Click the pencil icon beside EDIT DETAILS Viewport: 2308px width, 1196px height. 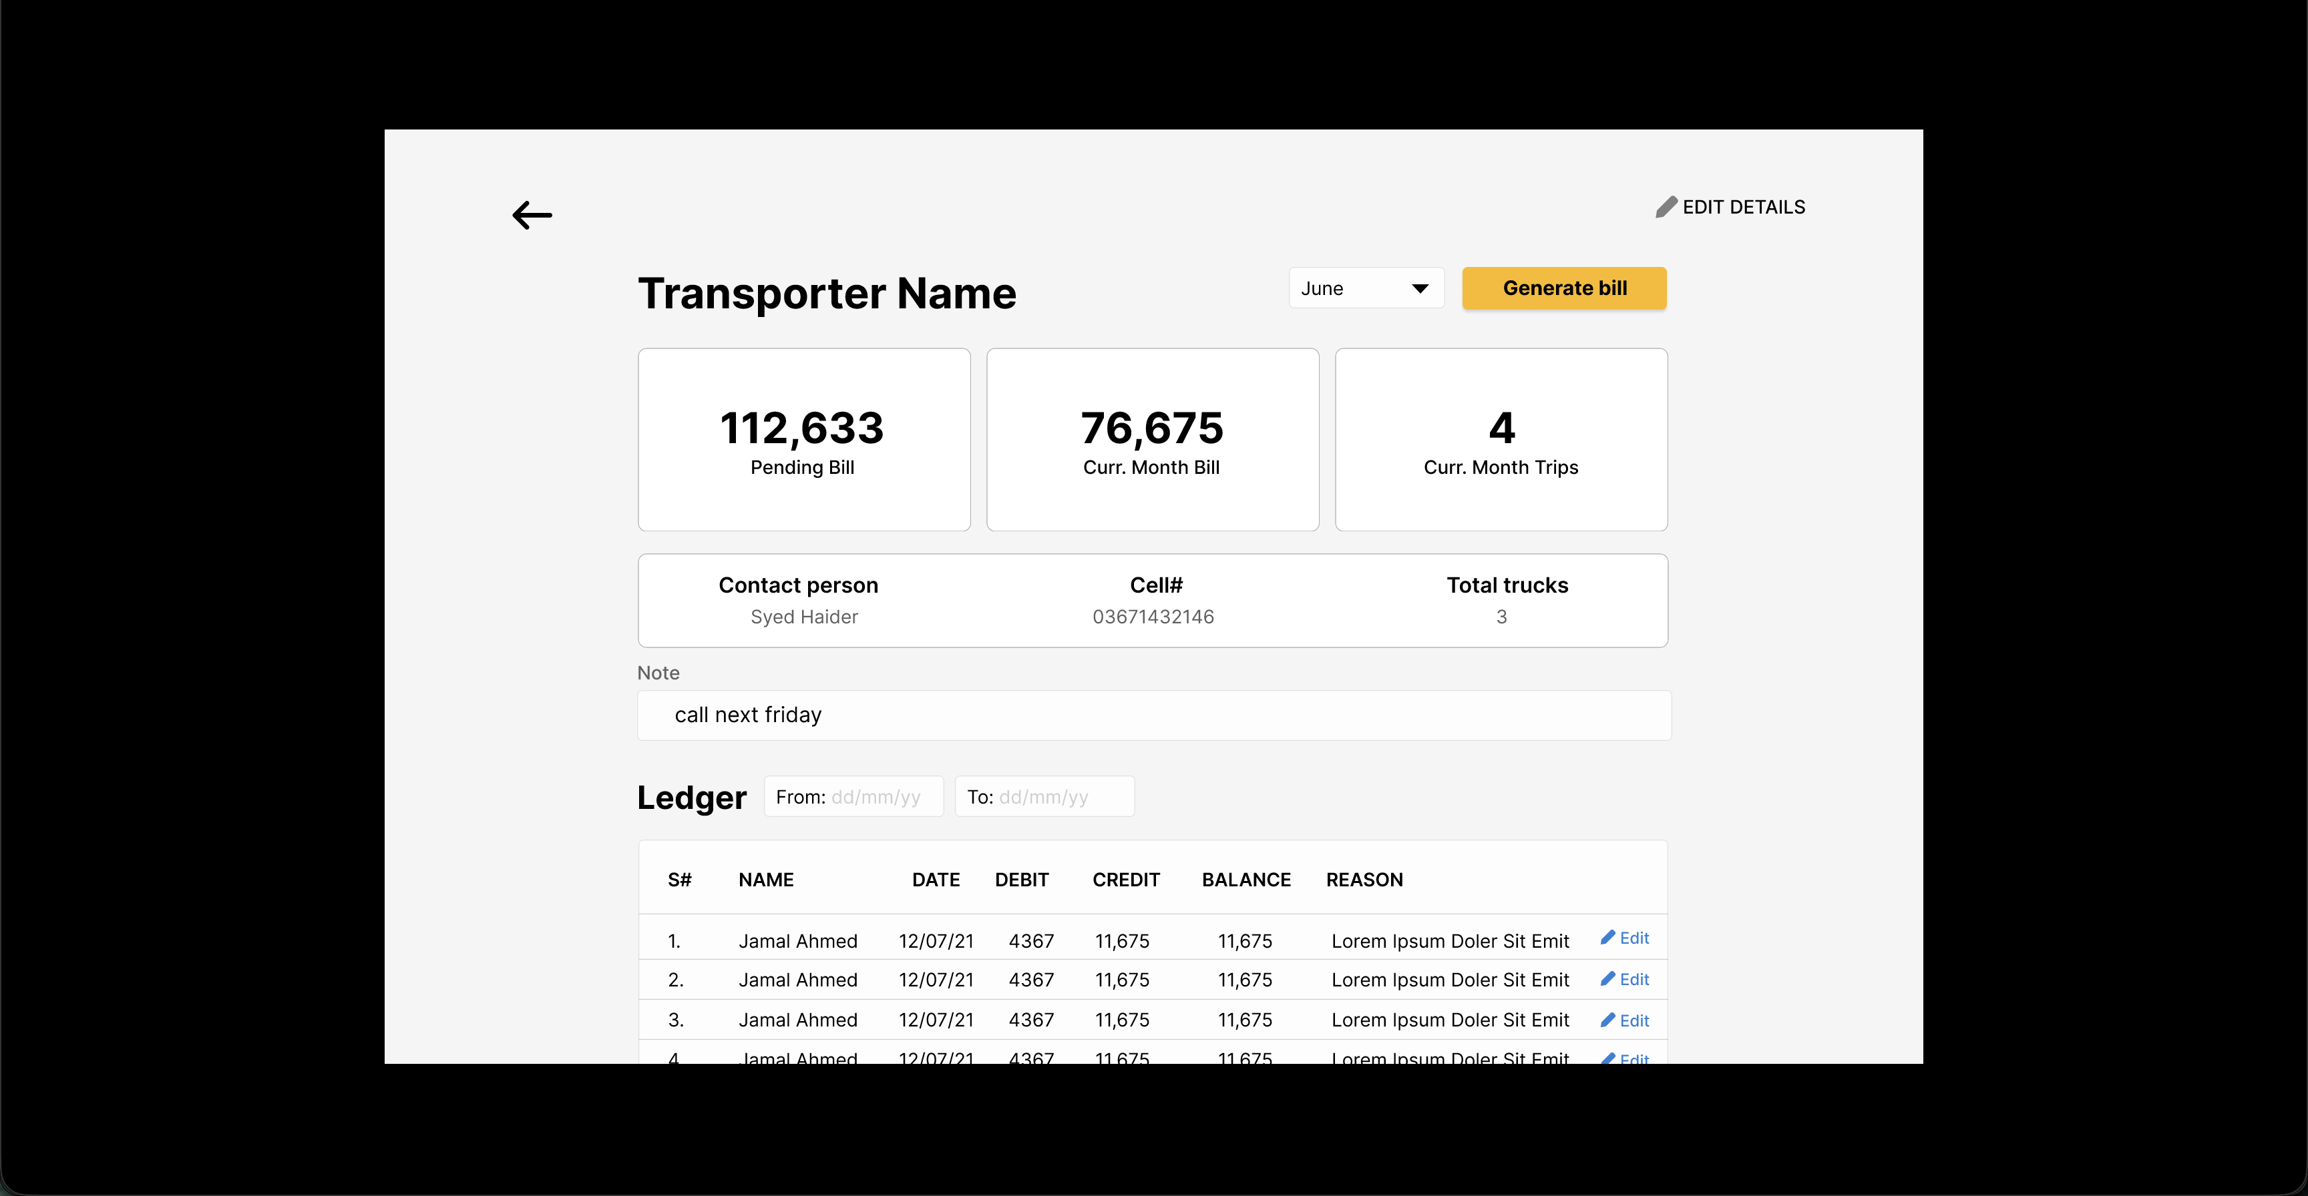click(1666, 207)
